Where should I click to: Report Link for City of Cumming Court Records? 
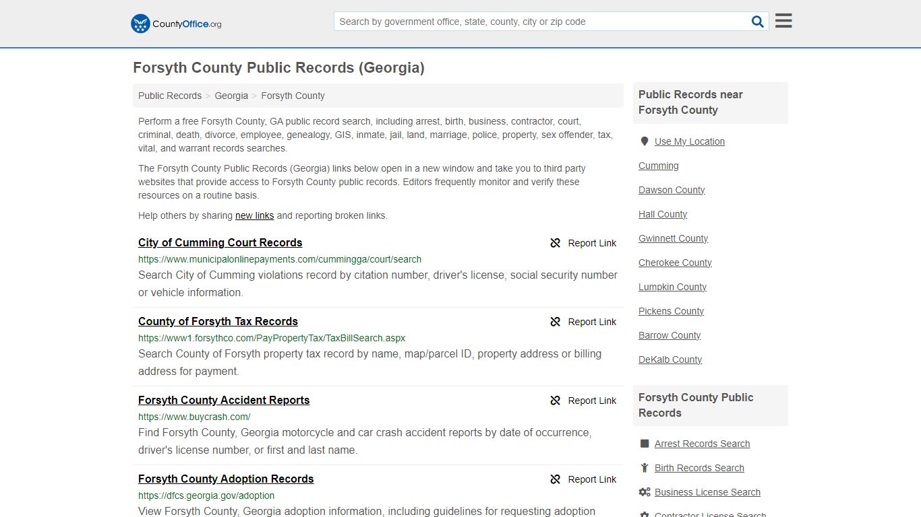pyautogui.click(x=592, y=243)
